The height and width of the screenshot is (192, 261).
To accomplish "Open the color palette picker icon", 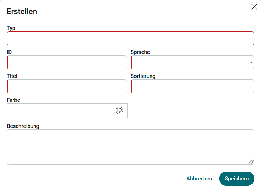I will pyautogui.click(x=119, y=111).
